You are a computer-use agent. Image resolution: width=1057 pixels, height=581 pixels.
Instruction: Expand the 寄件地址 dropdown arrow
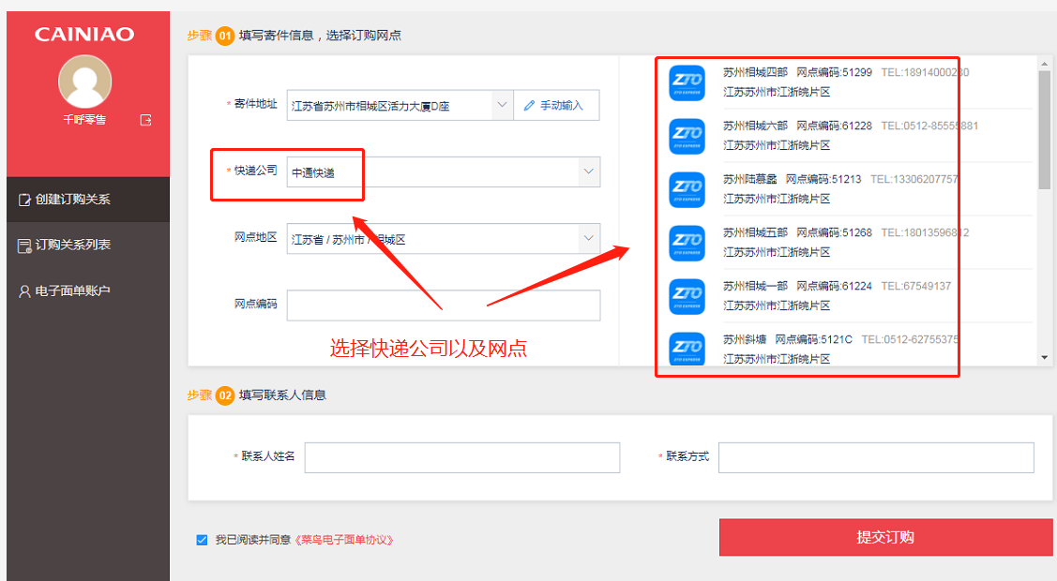coord(502,105)
